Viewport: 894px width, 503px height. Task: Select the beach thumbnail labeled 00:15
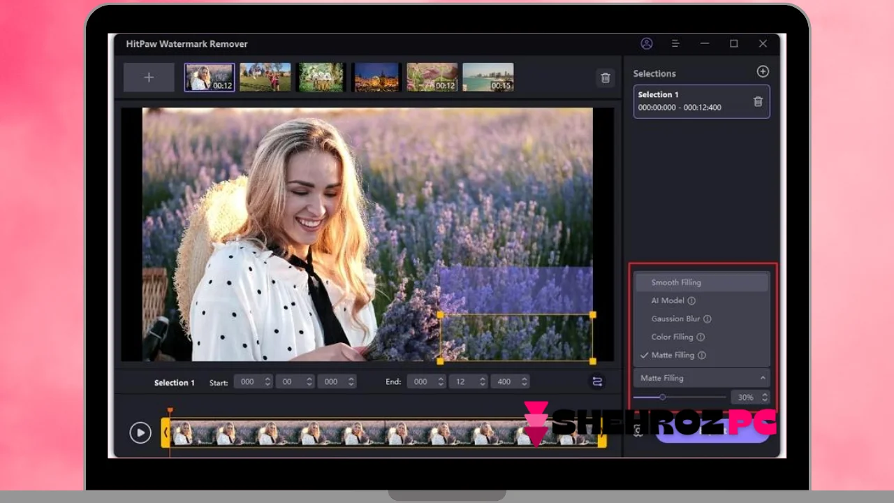click(488, 78)
